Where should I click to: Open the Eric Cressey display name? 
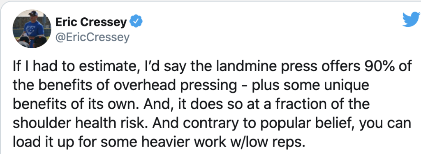point(91,22)
